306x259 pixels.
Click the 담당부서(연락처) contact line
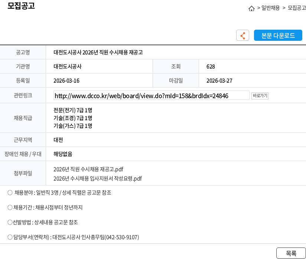[x=74, y=237]
